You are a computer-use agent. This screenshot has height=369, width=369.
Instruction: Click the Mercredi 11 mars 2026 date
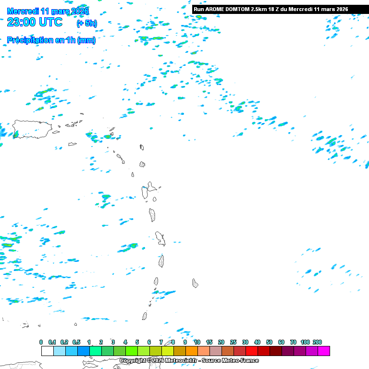[48, 11]
